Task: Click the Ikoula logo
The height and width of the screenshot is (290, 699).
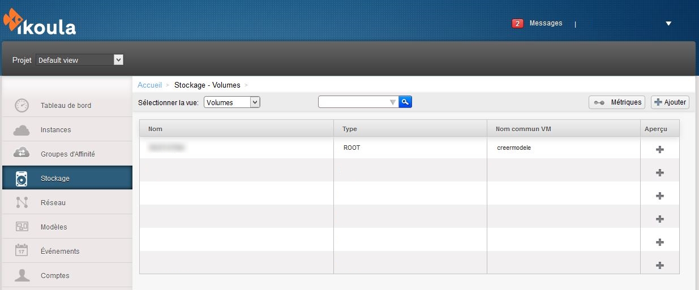Action: (39, 21)
